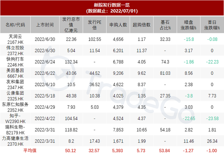Click the 知乎-W 2390.HK stock name

point(15,118)
